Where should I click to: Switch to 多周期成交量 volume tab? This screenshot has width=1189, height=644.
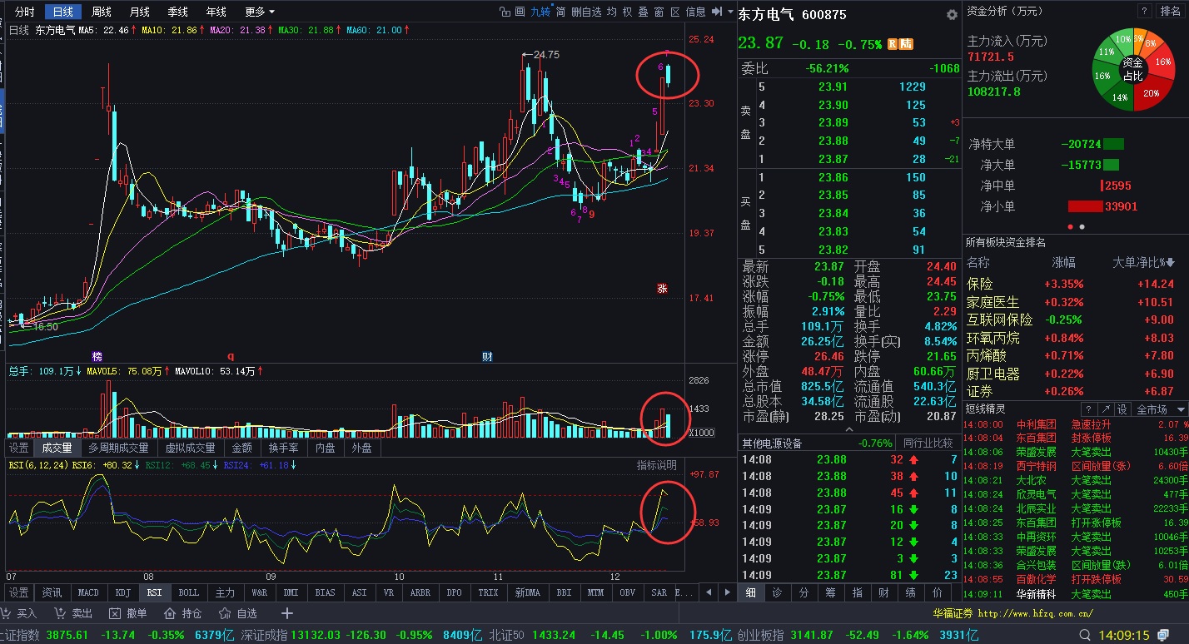coord(118,448)
